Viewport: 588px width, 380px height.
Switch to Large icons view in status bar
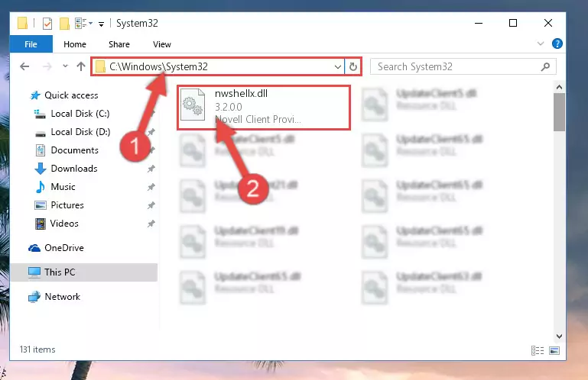coord(554,350)
